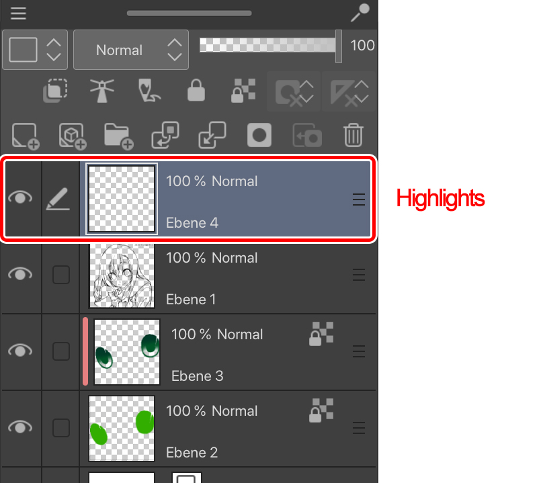The width and height of the screenshot is (543, 483).
Task: Check the box next to Ebene 2
Action: pyautogui.click(x=61, y=428)
